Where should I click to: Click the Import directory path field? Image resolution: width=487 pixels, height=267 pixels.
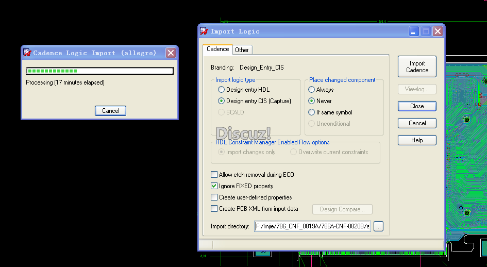coord(312,226)
